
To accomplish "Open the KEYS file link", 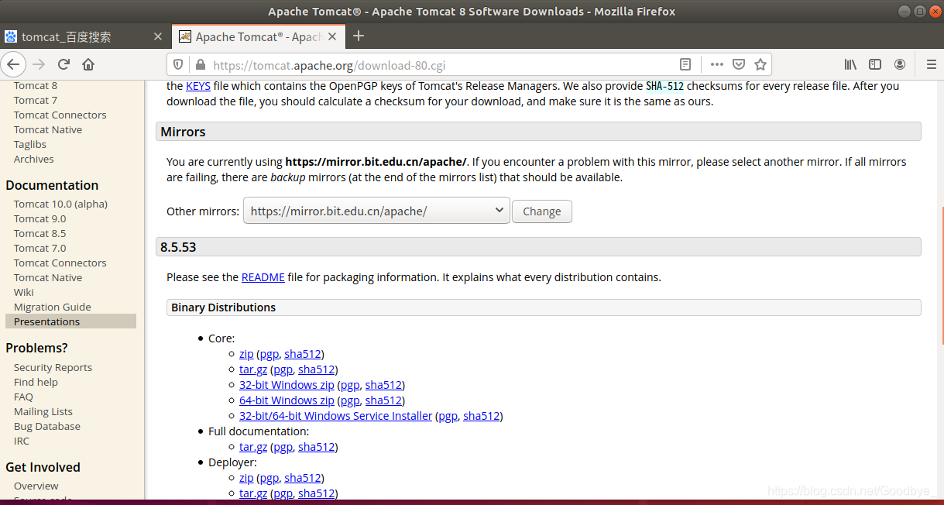I will coord(198,86).
